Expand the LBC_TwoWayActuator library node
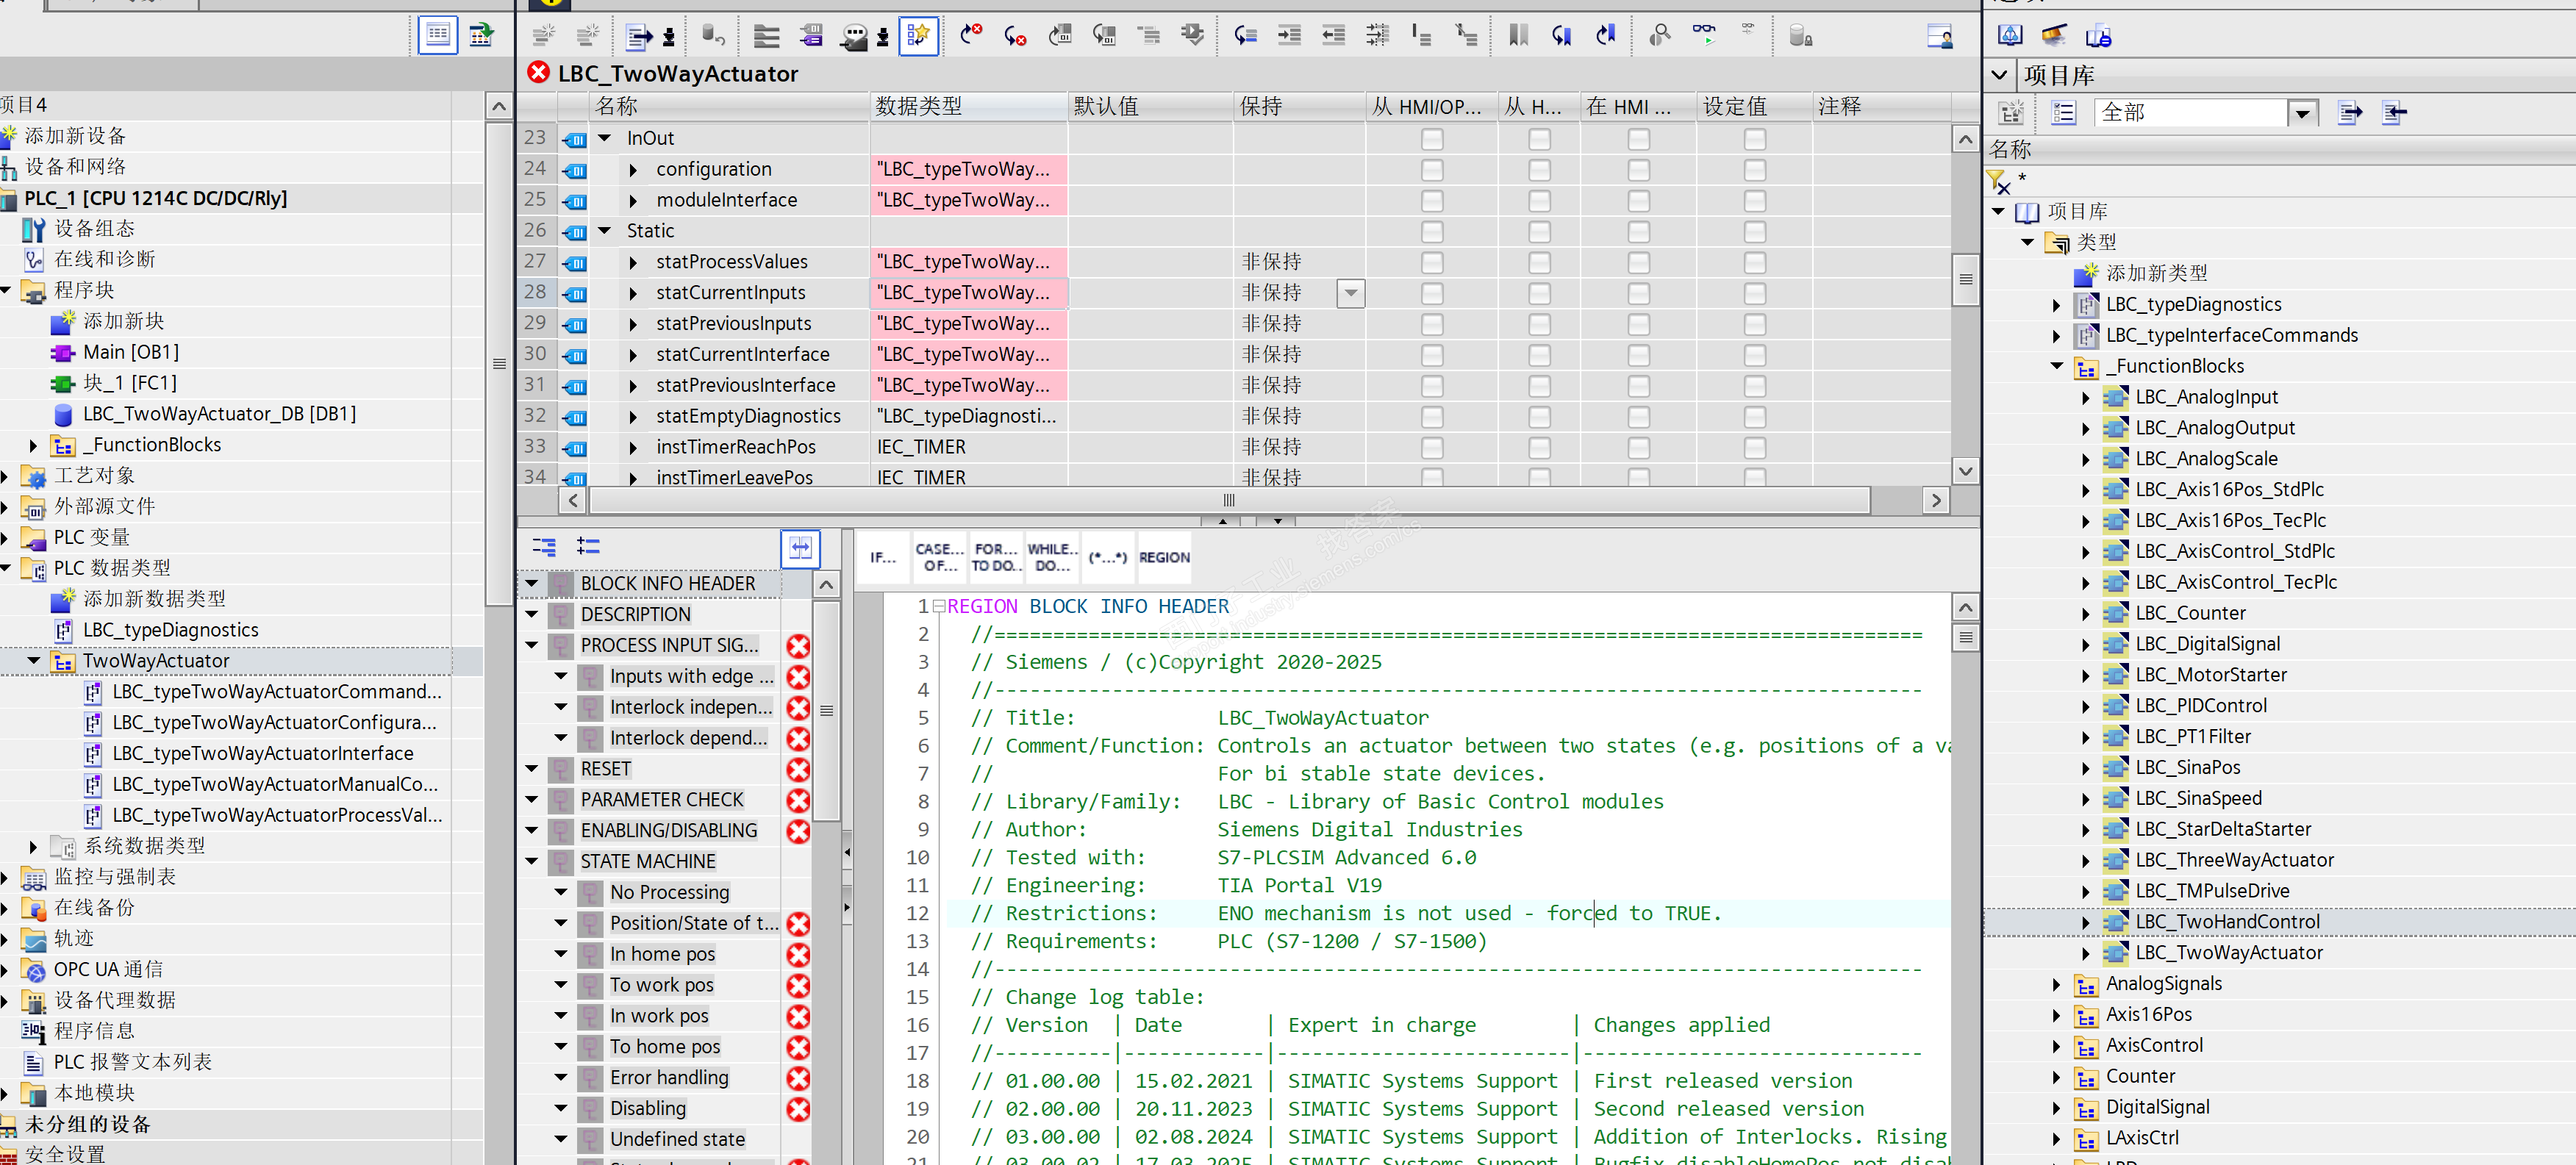The height and width of the screenshot is (1165, 2576). (2086, 953)
